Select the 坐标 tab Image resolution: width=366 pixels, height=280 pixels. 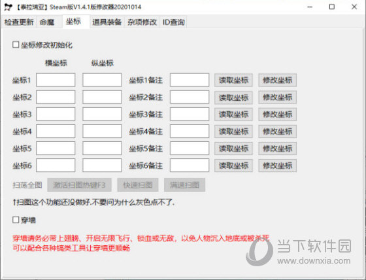(76, 22)
